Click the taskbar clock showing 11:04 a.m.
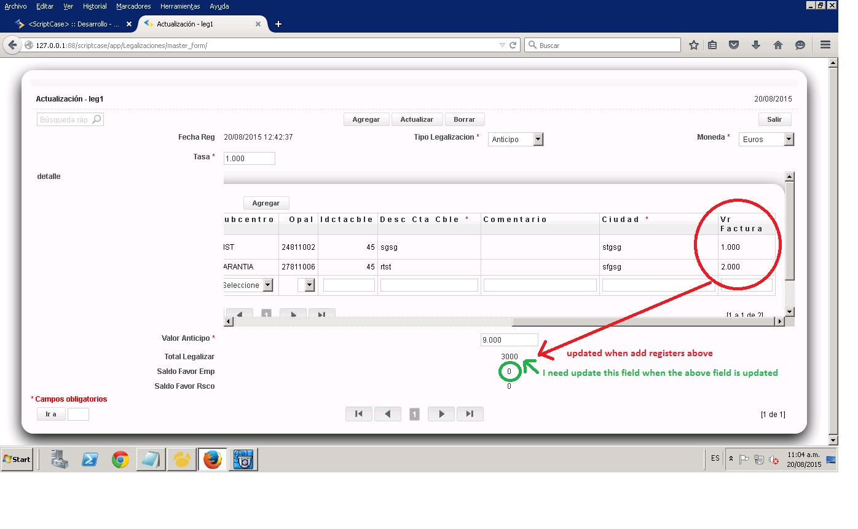This screenshot has width=858, height=529. [804, 459]
